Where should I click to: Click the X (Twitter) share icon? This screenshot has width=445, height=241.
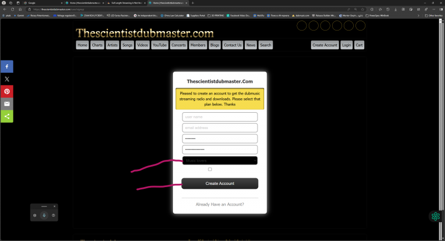tap(7, 79)
